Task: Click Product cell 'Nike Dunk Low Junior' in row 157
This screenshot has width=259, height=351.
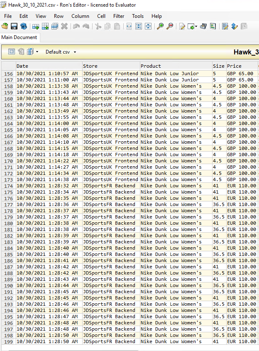Action: pos(176,80)
